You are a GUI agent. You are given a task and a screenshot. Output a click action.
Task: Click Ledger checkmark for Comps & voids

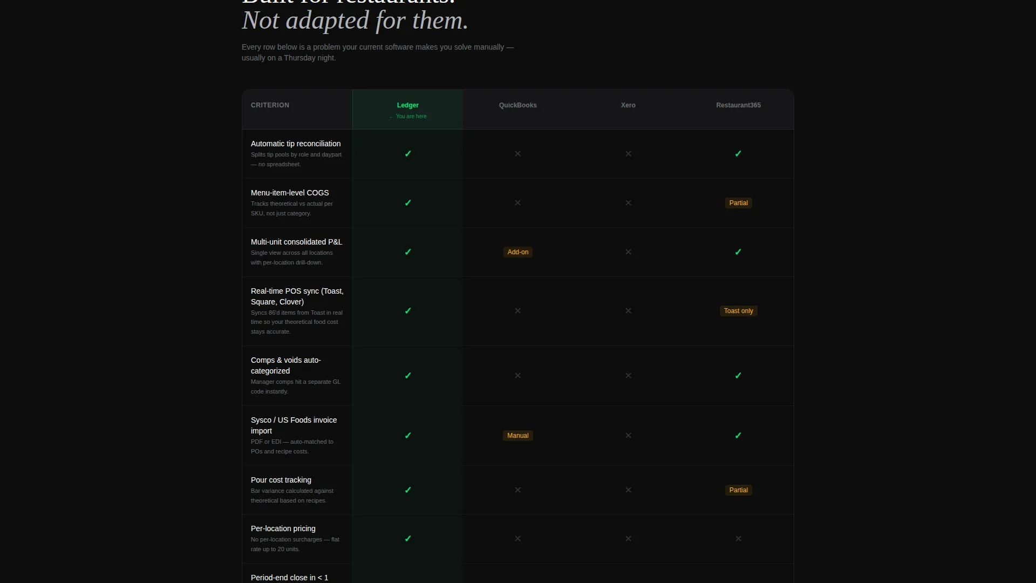click(x=408, y=376)
